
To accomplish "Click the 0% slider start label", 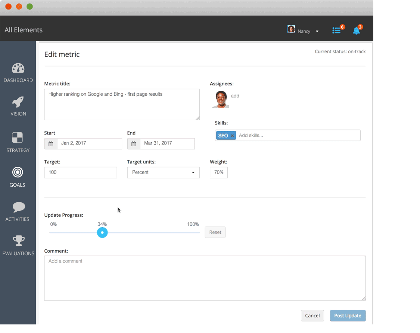I will pos(53,224).
